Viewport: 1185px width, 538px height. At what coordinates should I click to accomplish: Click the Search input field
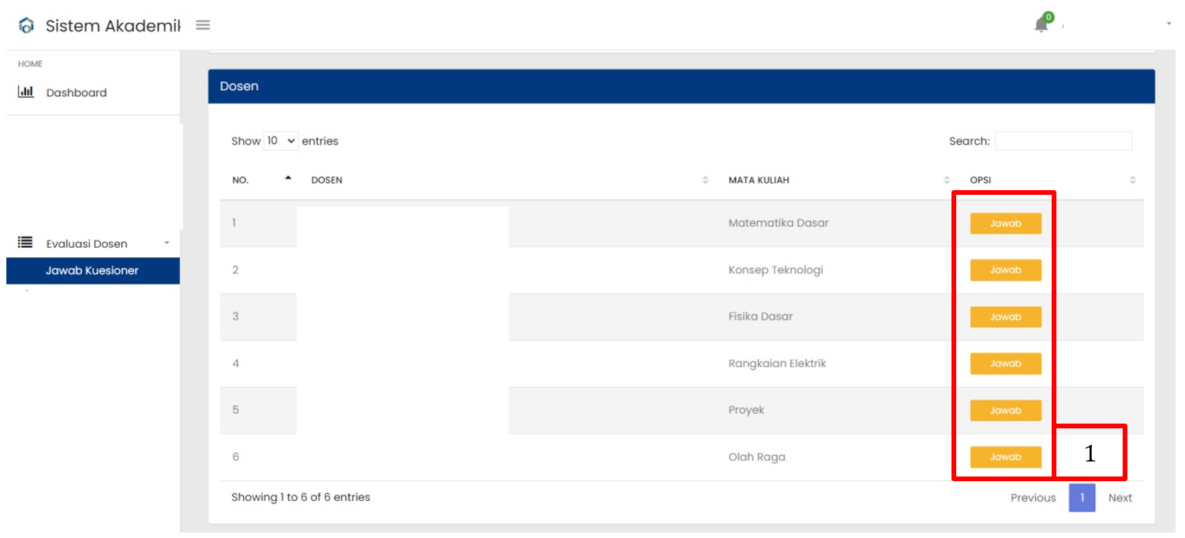coord(1063,141)
